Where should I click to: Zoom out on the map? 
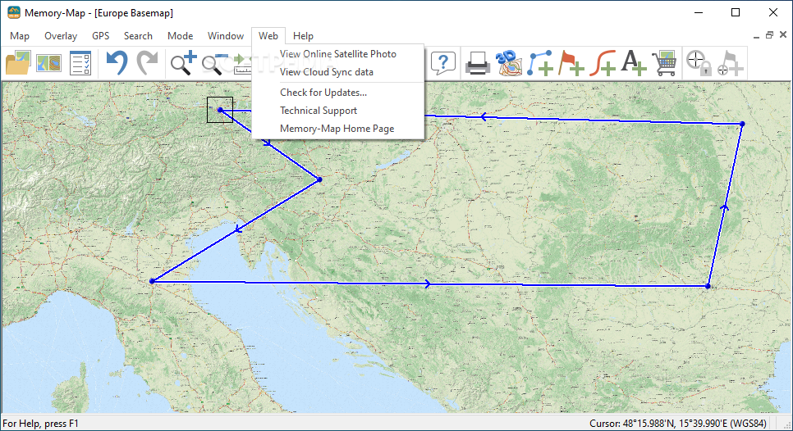click(x=214, y=64)
